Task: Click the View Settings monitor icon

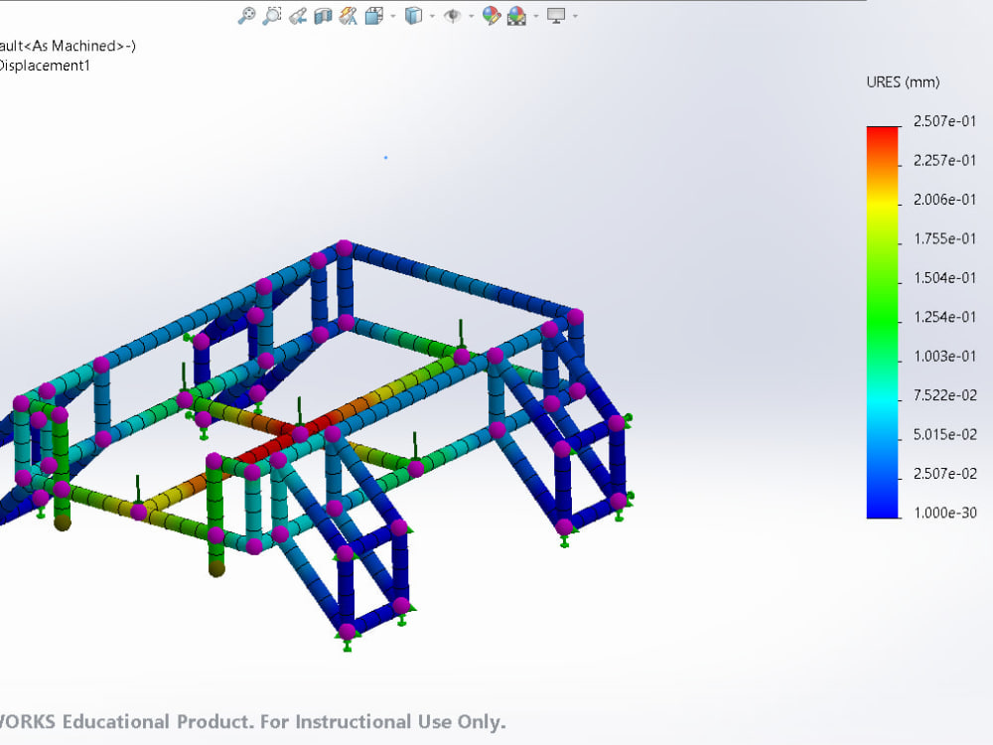Action: 556,15
